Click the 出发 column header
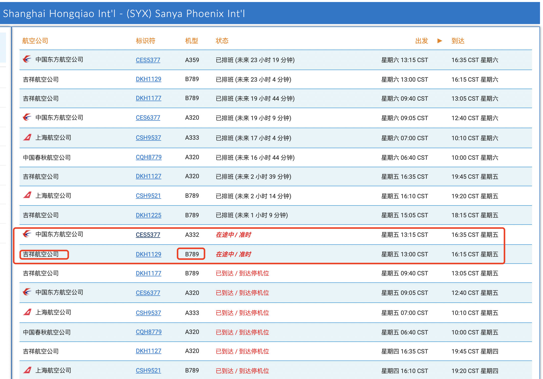The image size is (543, 379). click(x=422, y=41)
